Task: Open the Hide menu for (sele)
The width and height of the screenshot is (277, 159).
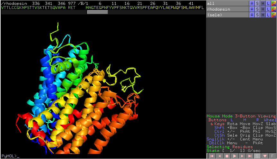Action: pos(263,15)
